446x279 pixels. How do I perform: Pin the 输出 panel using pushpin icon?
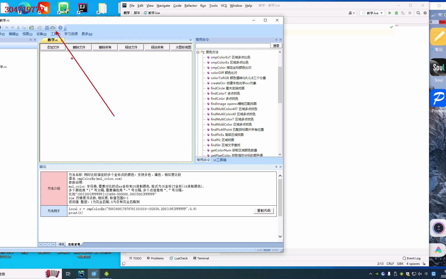point(276,167)
